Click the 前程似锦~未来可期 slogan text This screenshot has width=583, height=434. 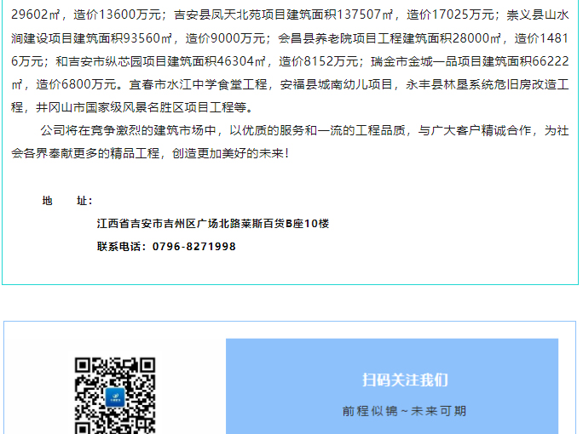[404, 411]
